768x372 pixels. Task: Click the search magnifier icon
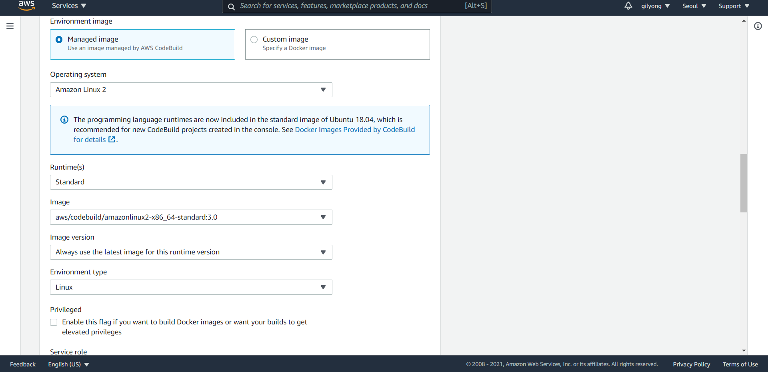click(231, 6)
